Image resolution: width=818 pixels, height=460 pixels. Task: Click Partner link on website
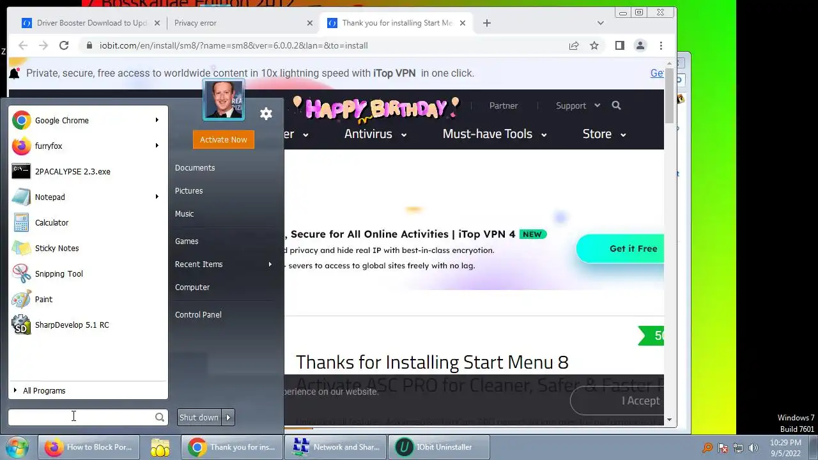pyautogui.click(x=504, y=105)
